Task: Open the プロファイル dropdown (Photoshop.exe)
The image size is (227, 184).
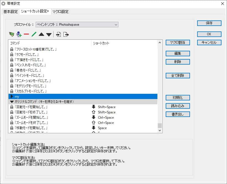Action: pos(77,25)
